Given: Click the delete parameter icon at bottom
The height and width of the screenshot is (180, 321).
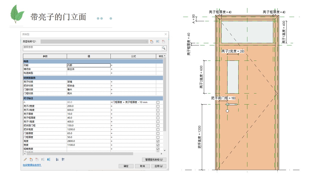Looking at the screenshot, I should (x=37, y=159).
